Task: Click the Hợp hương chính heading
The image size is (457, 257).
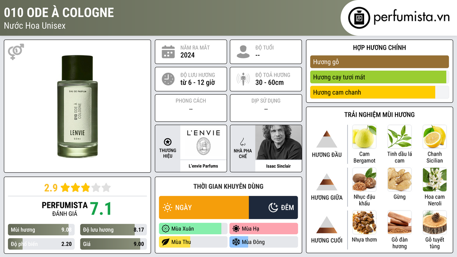Action: click(379, 47)
